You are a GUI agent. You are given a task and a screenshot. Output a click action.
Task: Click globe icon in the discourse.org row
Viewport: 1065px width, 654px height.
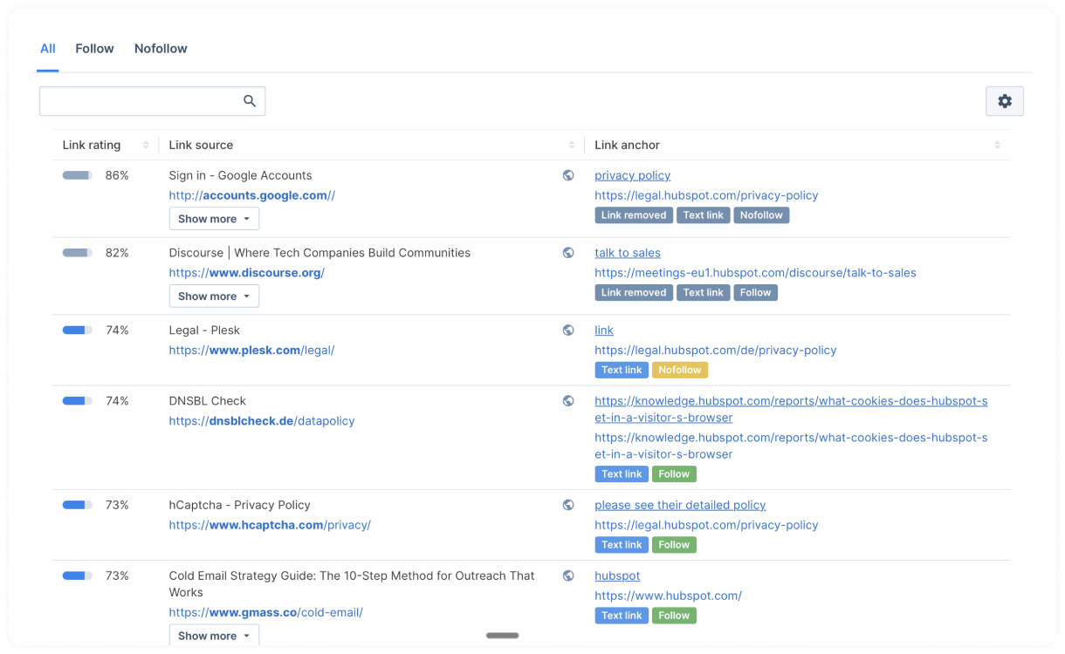(x=568, y=253)
